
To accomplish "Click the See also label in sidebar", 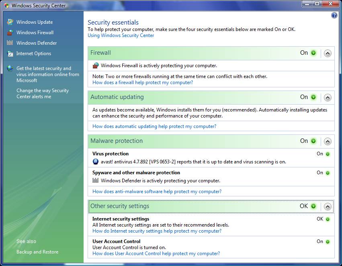I will pyautogui.click(x=26, y=241).
